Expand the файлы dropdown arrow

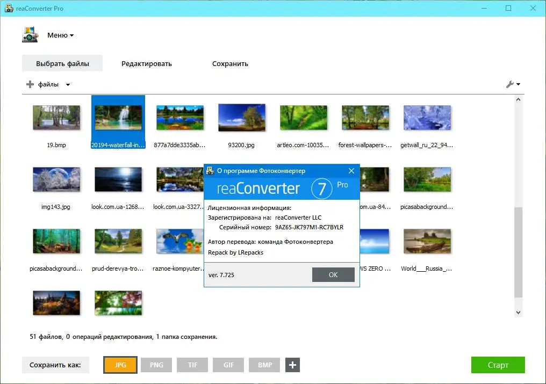pos(67,84)
